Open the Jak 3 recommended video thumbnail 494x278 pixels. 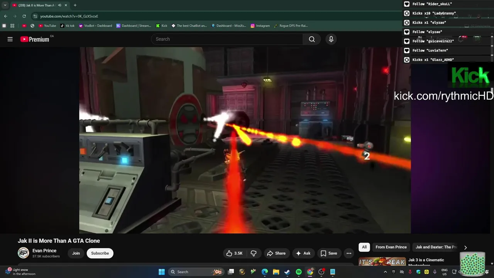click(382, 261)
